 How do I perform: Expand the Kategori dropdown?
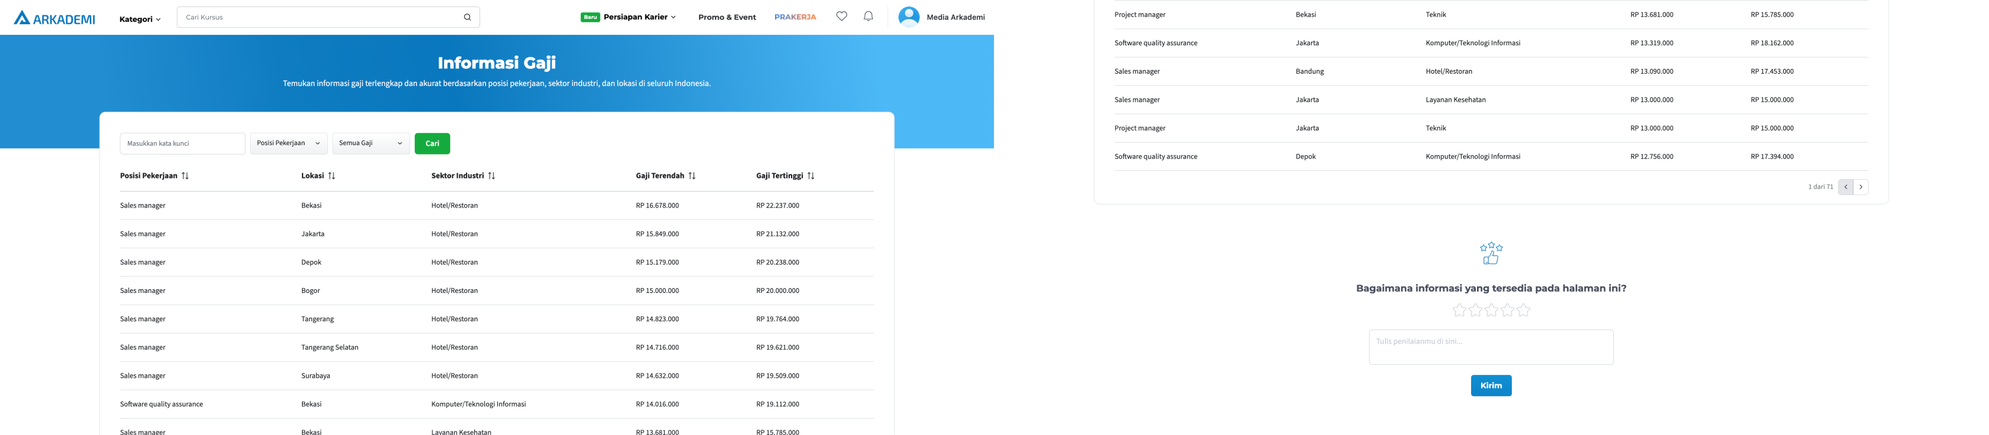140,19
